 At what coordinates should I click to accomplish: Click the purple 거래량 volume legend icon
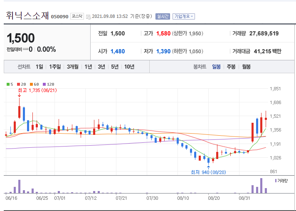276,181
